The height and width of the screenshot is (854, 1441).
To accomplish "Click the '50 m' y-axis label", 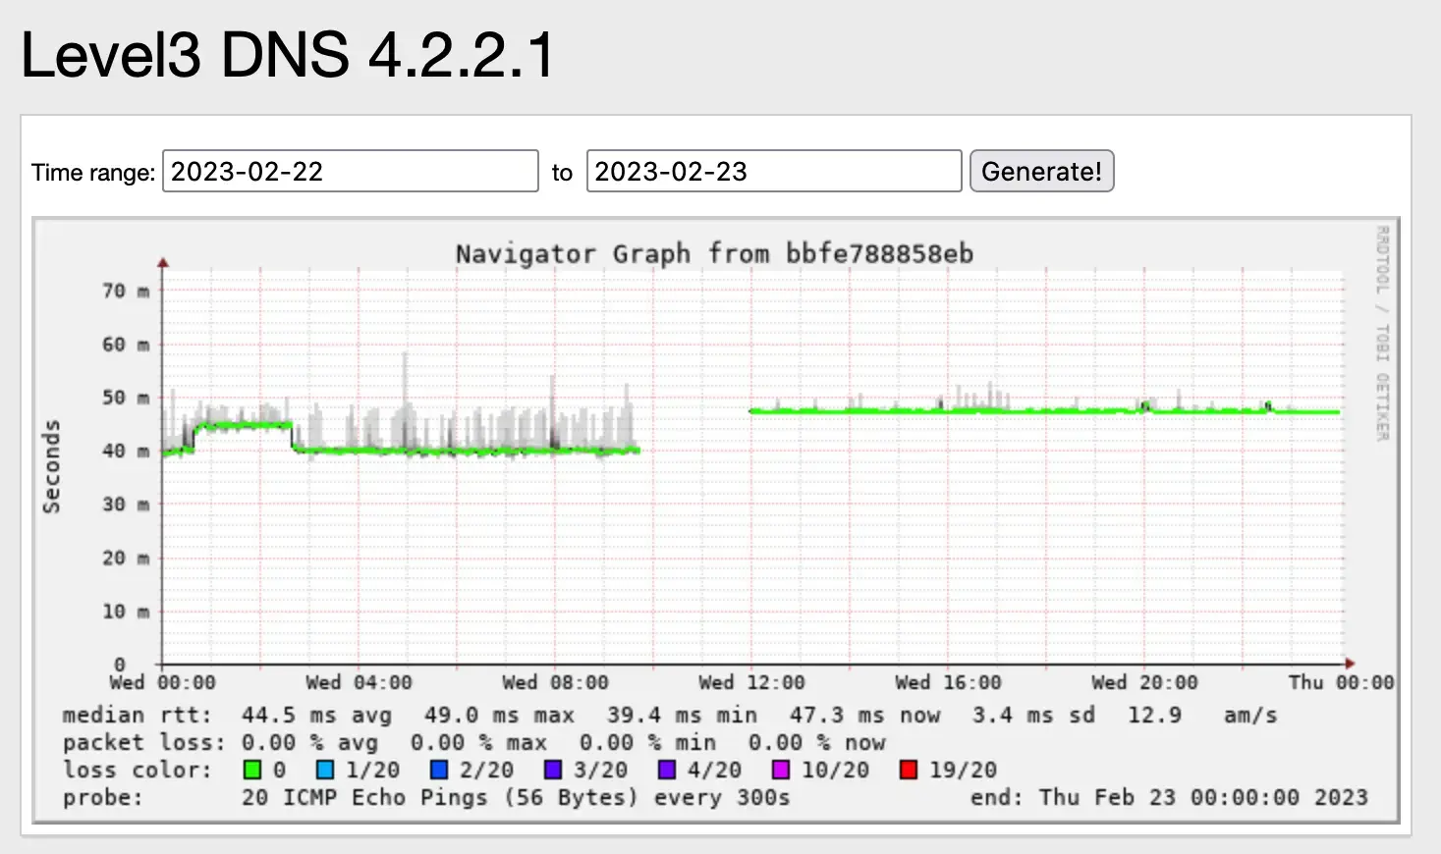I will tap(126, 398).
